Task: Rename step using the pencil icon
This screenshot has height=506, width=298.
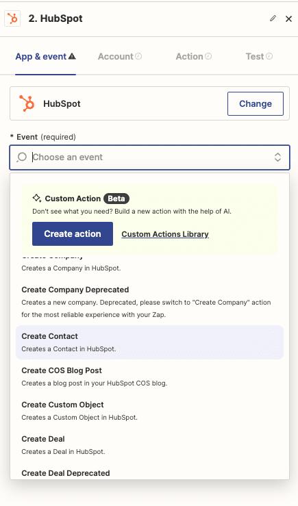Action: 273,18
